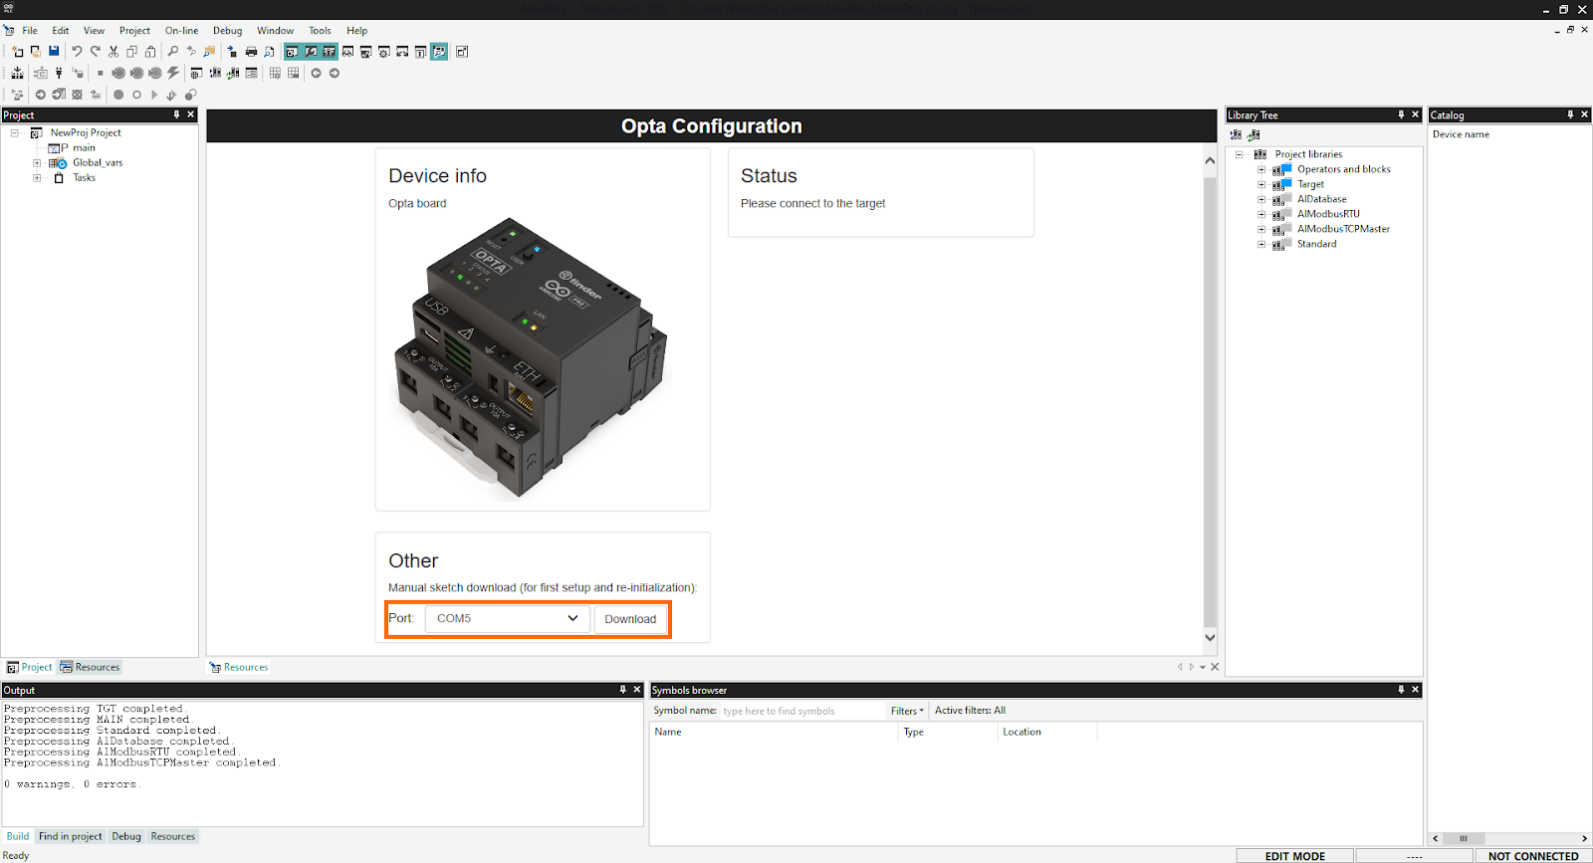Toggle the highlighted magnifier-window view button

coord(439,52)
